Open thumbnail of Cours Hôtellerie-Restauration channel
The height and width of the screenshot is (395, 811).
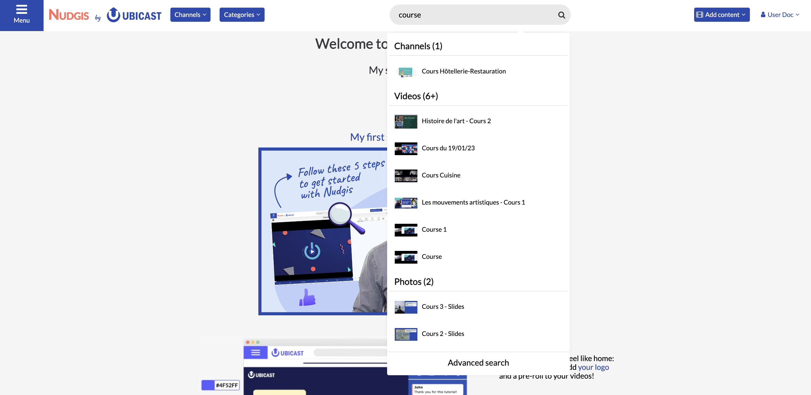[406, 72]
